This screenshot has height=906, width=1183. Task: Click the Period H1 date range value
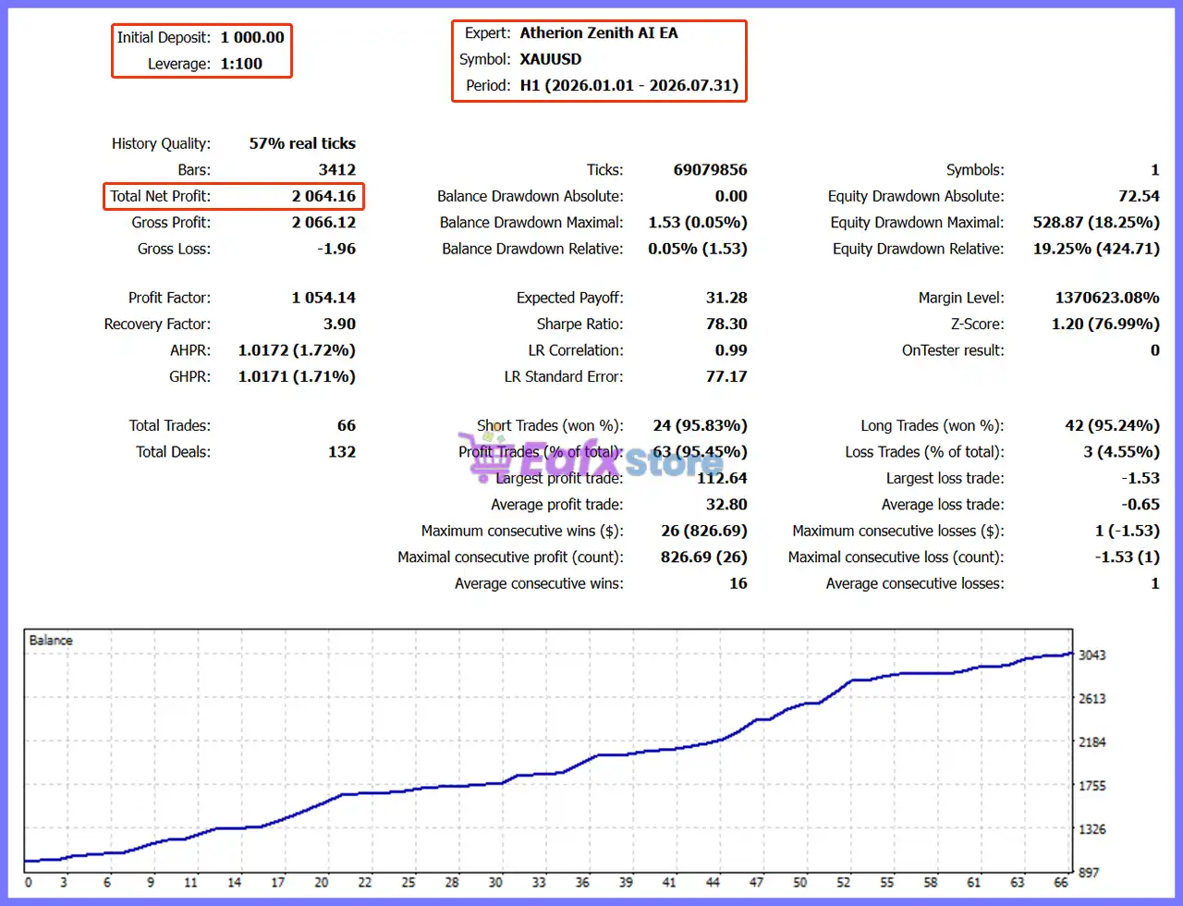point(629,85)
